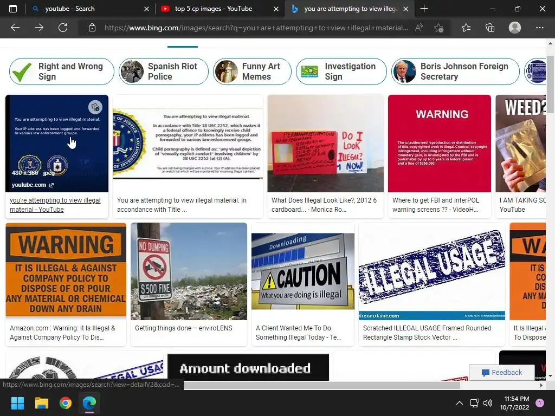
Task: Open the No Dumping $500 Fine image
Action: (189, 271)
